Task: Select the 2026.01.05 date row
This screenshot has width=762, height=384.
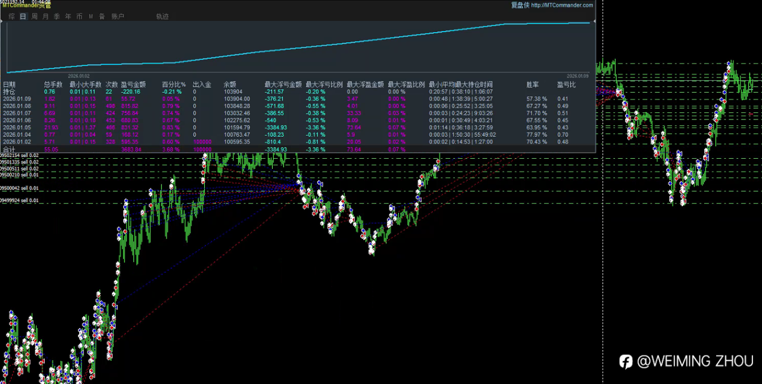Action: (17, 128)
